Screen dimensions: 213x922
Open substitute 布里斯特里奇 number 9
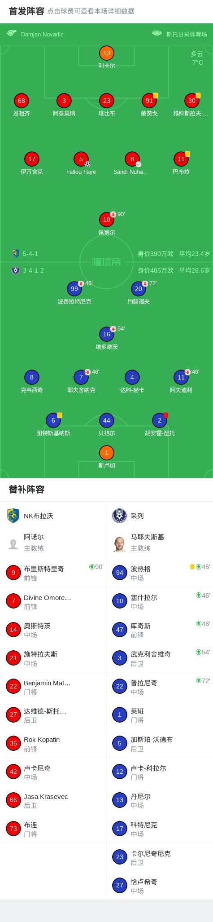(x=53, y=573)
